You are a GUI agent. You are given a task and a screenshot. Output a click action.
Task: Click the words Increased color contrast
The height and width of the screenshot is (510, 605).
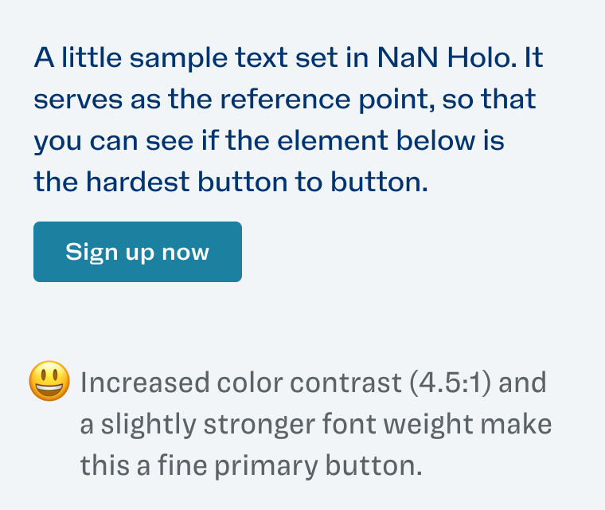click(241, 382)
